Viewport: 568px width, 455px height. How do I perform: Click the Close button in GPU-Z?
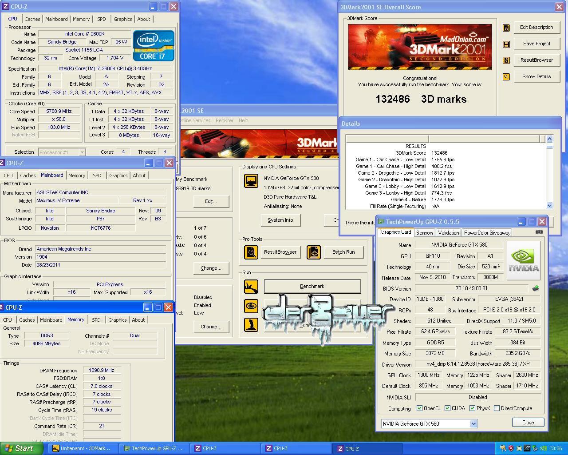(x=528, y=423)
